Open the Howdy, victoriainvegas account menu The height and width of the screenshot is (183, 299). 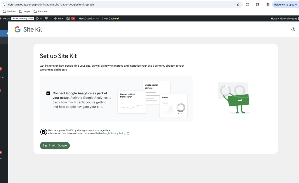(x=284, y=18)
